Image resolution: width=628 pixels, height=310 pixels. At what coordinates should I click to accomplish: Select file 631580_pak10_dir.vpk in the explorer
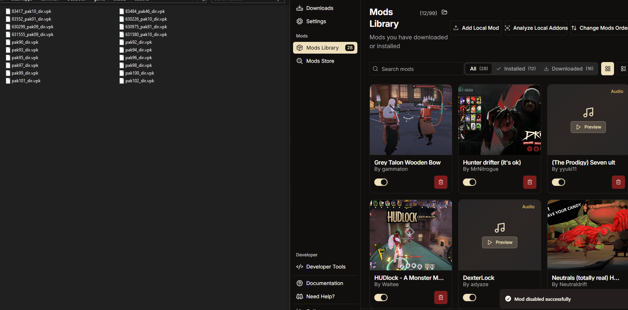[x=143, y=35]
